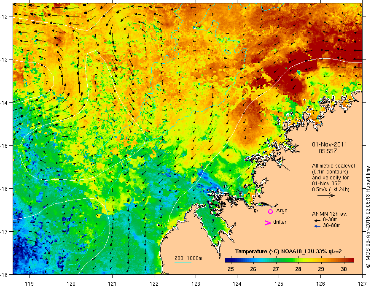Click the temperature color bar near 25
Viewport: 371px width, 287px height.
coord(231,260)
